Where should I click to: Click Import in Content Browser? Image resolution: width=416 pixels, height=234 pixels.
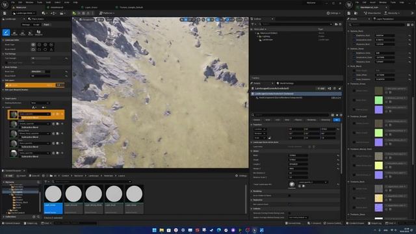coord(21,175)
